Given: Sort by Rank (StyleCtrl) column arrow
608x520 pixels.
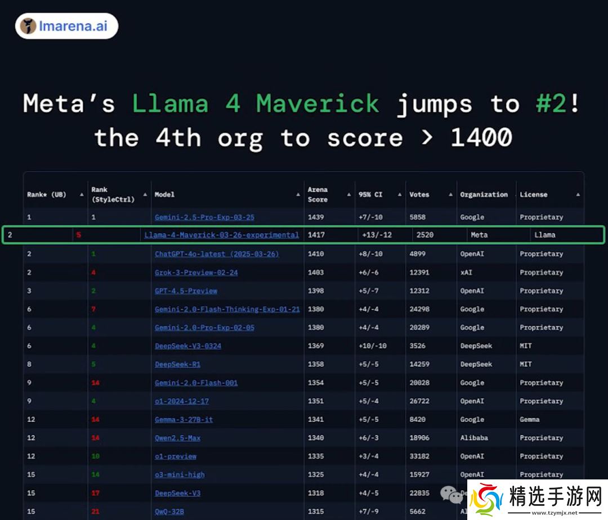Looking at the screenshot, I should pyautogui.click(x=145, y=194).
